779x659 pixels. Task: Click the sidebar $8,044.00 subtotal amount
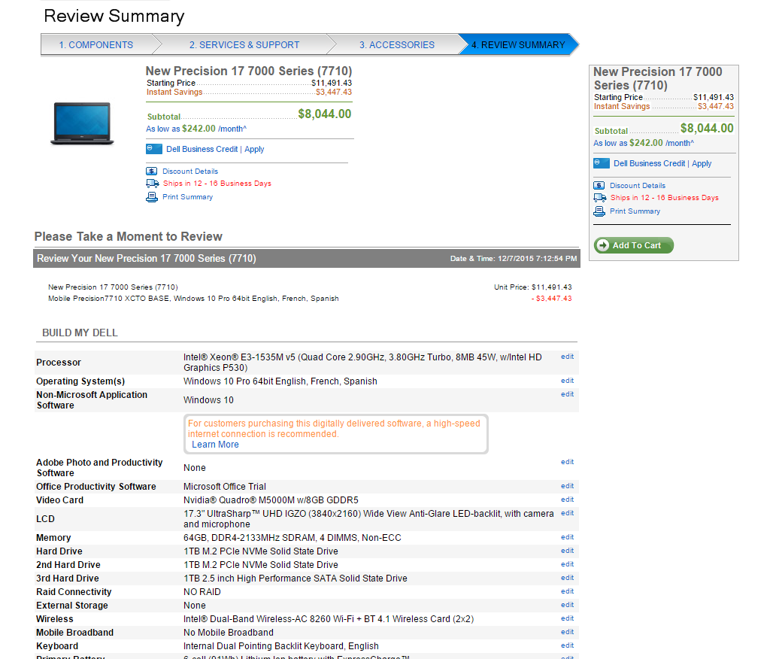(707, 128)
